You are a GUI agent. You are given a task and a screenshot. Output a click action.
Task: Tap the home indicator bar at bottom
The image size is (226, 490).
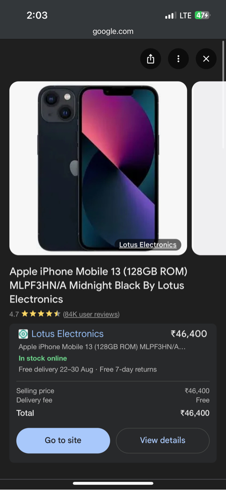point(113,483)
